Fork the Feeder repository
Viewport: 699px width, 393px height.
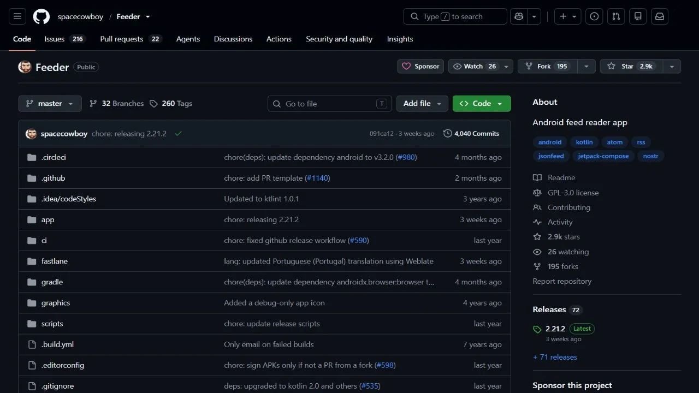click(547, 66)
